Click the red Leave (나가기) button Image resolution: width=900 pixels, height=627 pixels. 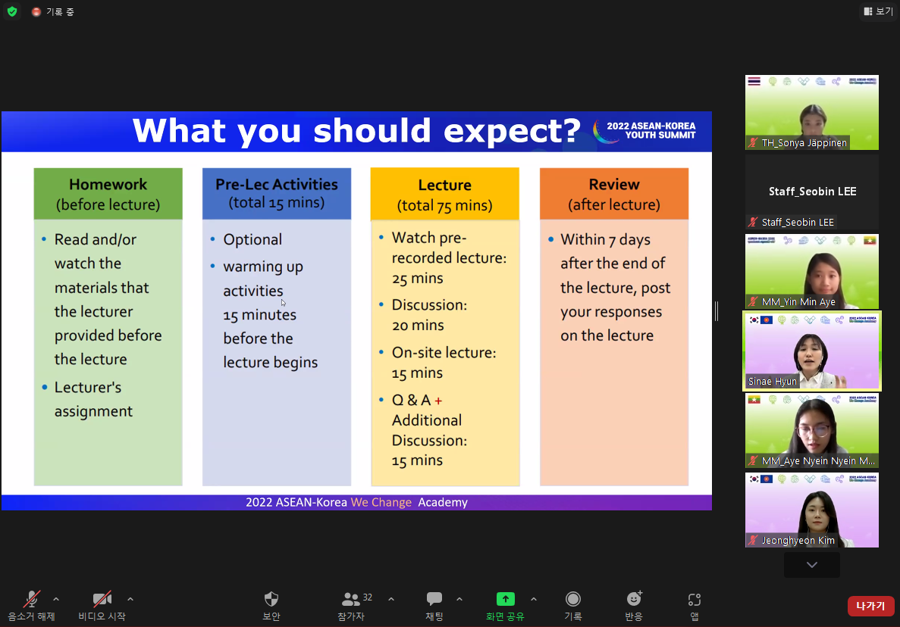pyautogui.click(x=870, y=606)
